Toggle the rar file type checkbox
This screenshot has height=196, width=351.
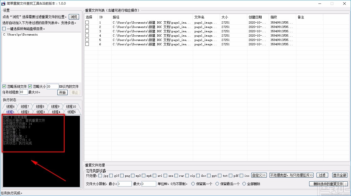[x=177, y=175]
